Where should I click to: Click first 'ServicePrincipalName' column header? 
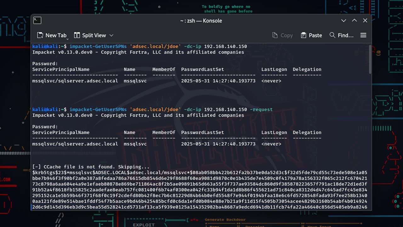point(61,69)
